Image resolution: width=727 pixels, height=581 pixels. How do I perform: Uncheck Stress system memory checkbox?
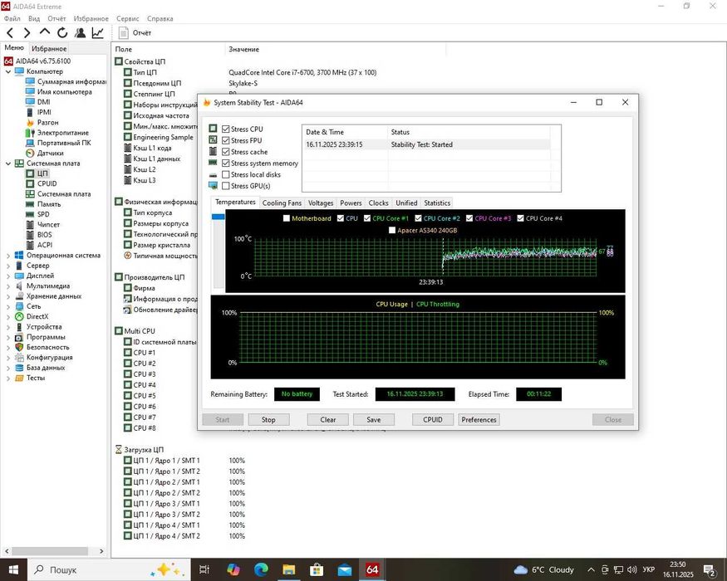tap(226, 163)
